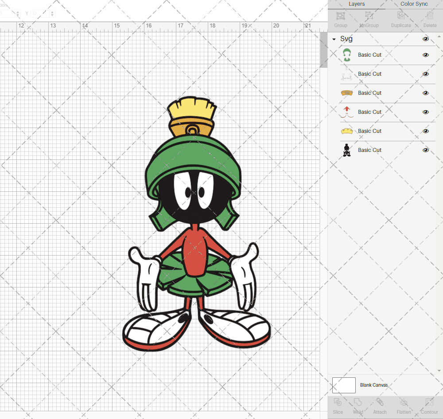
Task: Select the Weld tool
Action: pyautogui.click(x=358, y=405)
